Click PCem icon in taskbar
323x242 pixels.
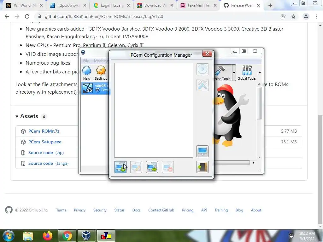coord(106,236)
